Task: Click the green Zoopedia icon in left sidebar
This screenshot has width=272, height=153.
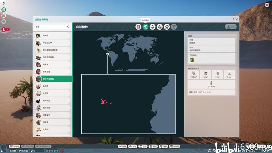Action: click(x=4, y=10)
